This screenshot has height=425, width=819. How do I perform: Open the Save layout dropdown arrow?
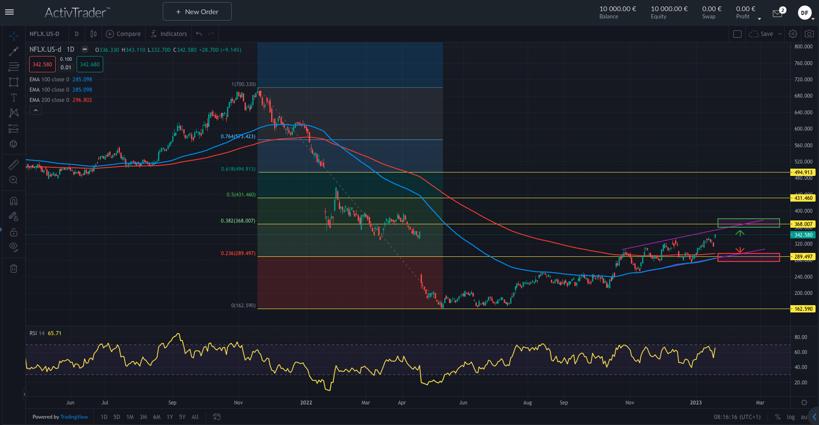780,34
